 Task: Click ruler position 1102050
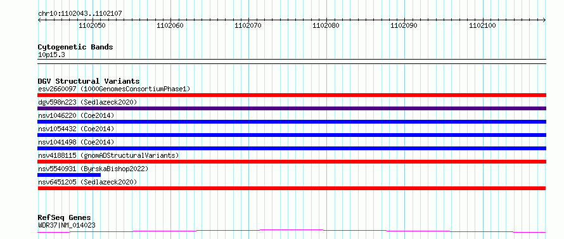point(92,25)
